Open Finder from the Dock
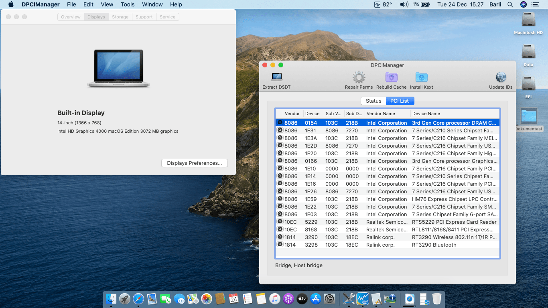Screen dimensions: 548x308 (x=111, y=299)
